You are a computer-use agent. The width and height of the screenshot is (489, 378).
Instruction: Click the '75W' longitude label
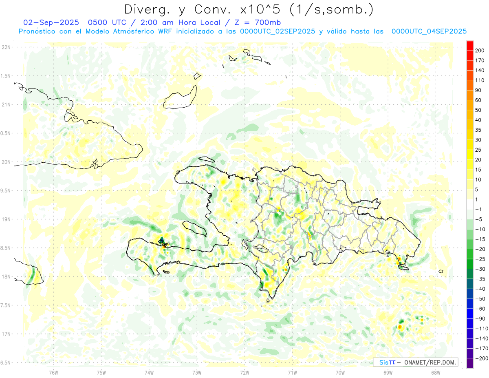pos(101,373)
